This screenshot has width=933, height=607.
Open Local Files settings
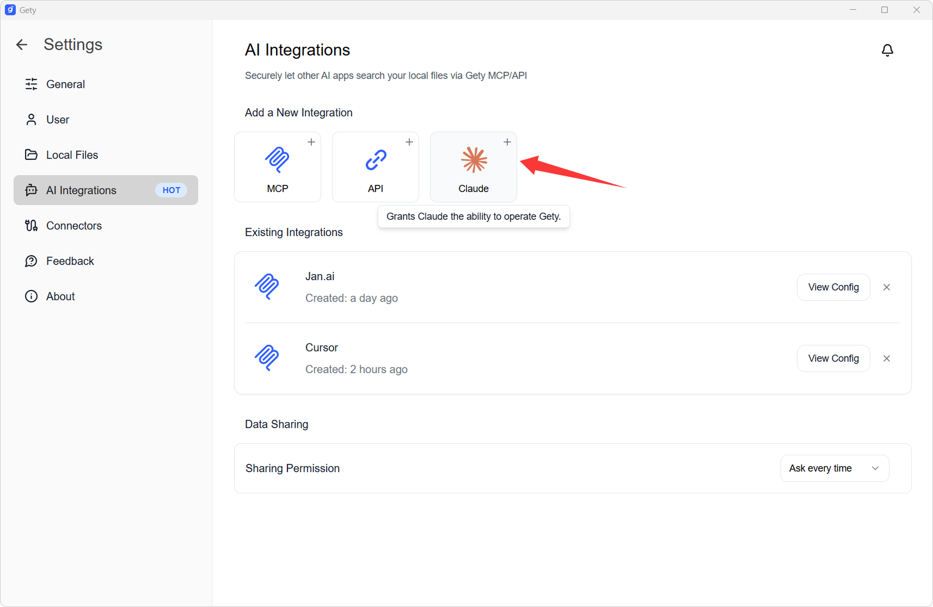point(106,154)
